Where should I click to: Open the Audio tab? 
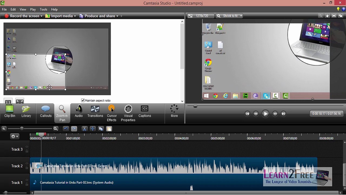79,112
